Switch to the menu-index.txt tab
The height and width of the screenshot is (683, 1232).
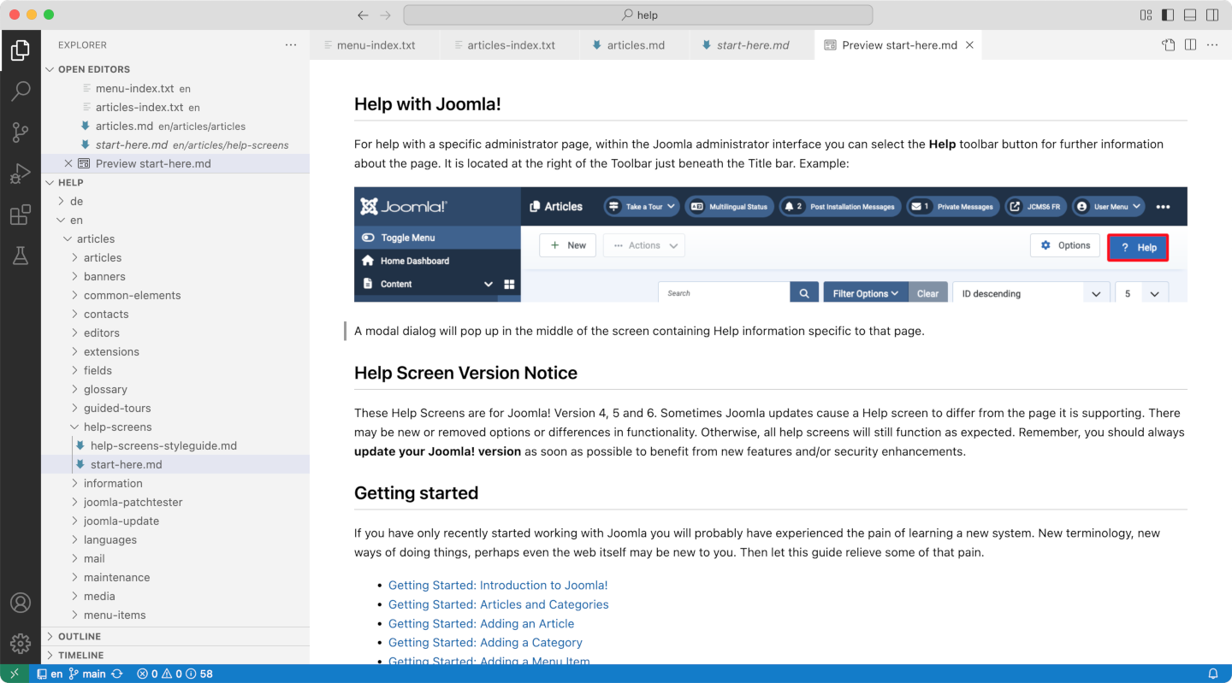[x=376, y=45]
